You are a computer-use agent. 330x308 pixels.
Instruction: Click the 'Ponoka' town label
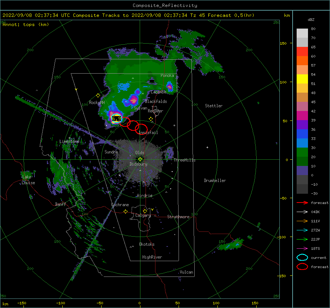pyautogui.click(x=167, y=75)
